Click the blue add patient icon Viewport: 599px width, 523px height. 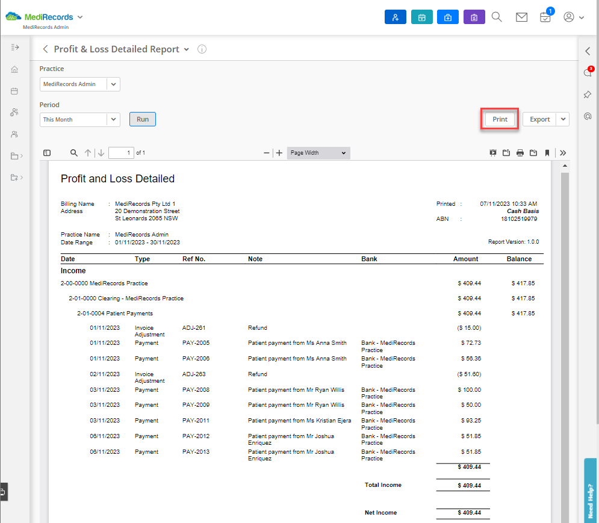[395, 17]
